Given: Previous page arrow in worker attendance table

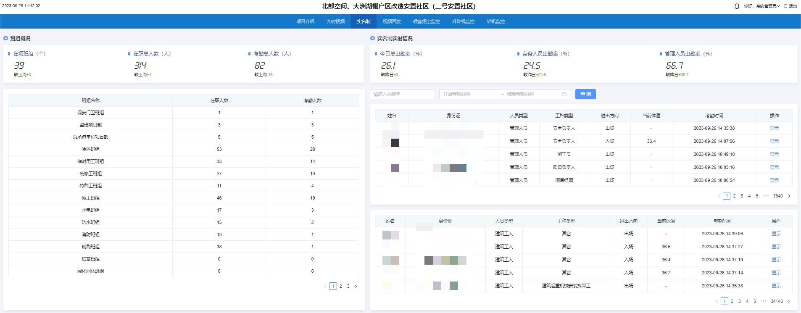Looking at the screenshot, I should pos(717,302).
